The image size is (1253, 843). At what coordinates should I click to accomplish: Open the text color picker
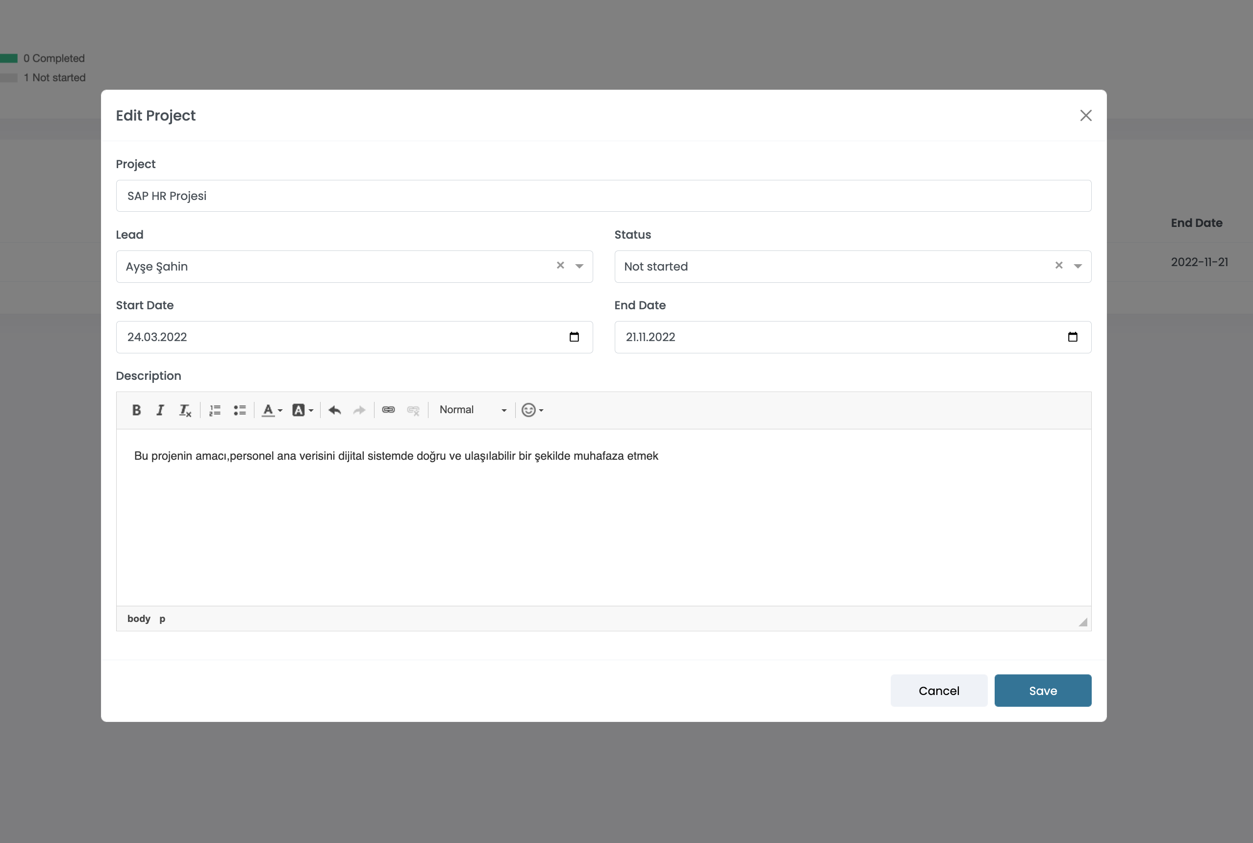coord(272,410)
